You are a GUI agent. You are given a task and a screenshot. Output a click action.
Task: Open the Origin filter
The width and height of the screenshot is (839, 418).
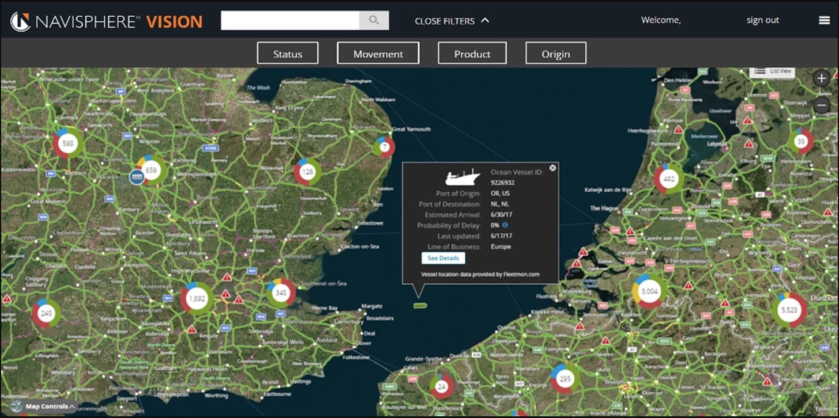coord(556,54)
